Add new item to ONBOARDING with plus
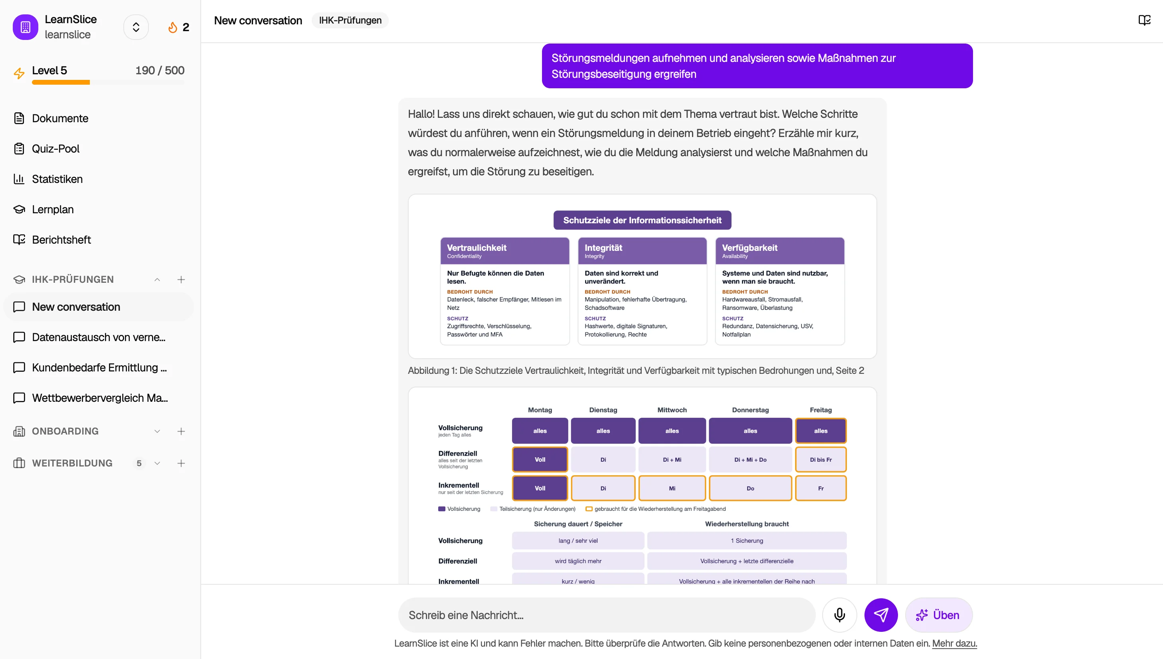The image size is (1163, 659). pyautogui.click(x=181, y=431)
